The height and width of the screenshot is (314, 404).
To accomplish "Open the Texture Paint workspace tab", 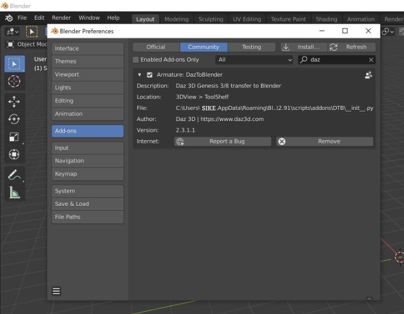I will [x=288, y=19].
